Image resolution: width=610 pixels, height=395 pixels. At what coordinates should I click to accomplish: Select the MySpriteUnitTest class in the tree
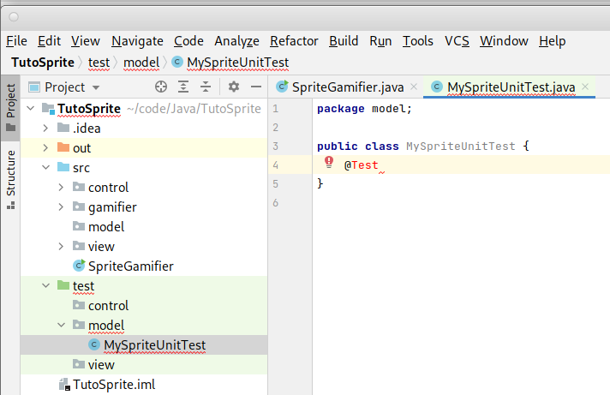(154, 345)
